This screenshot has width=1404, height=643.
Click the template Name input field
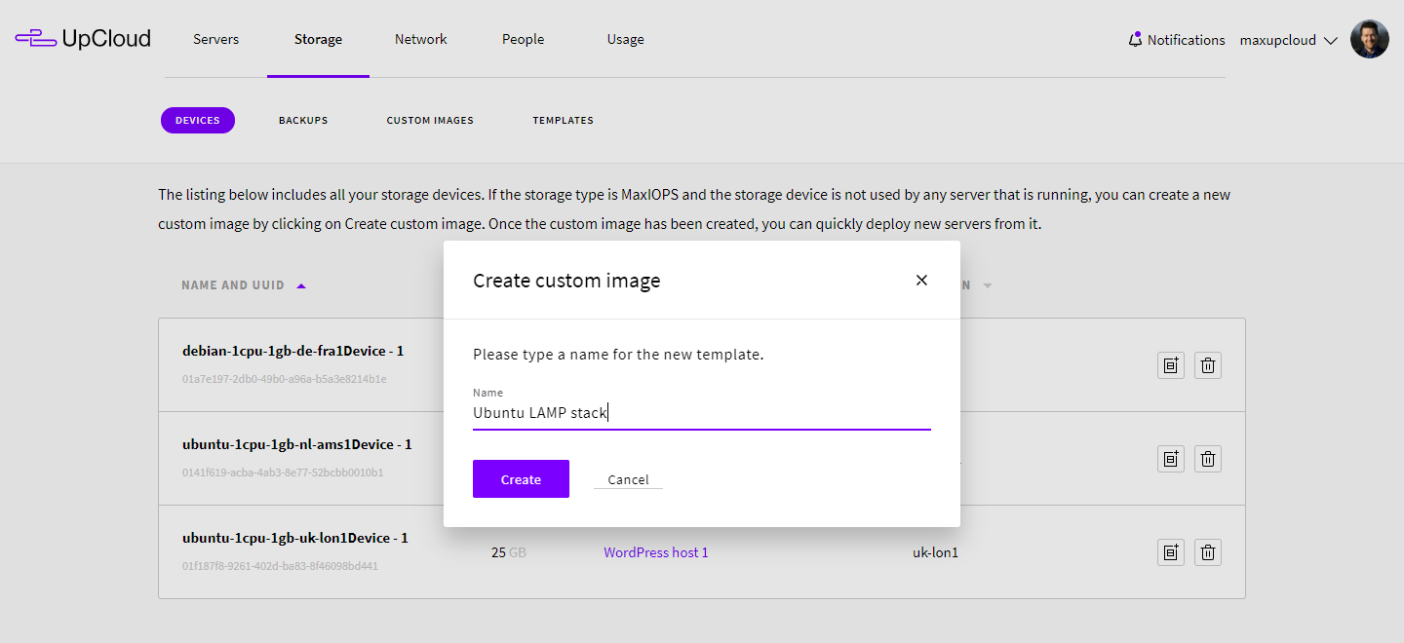(701, 413)
